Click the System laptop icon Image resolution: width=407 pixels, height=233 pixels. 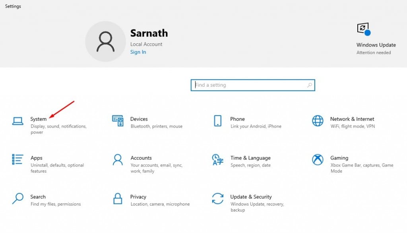(x=18, y=121)
